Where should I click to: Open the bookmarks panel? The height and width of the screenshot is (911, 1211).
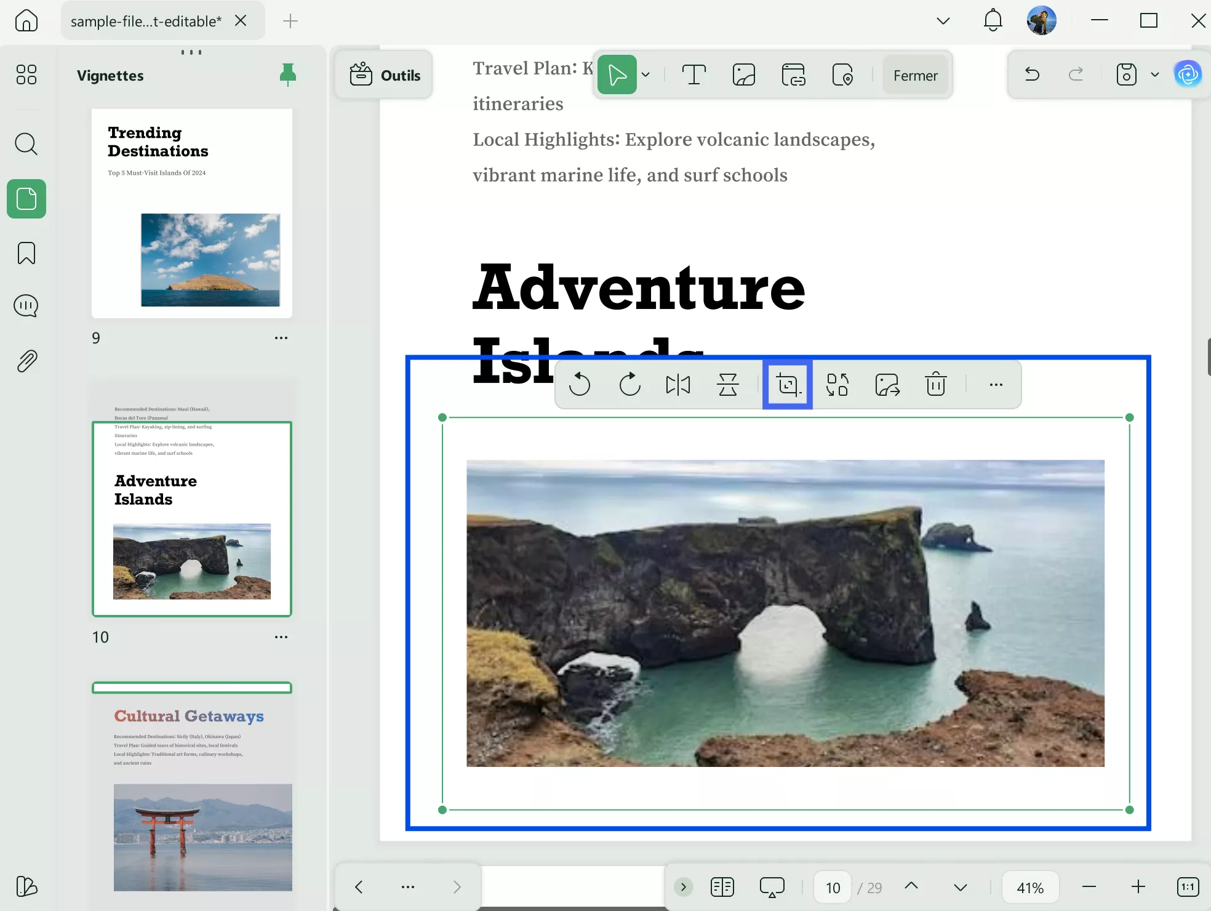[x=26, y=253]
